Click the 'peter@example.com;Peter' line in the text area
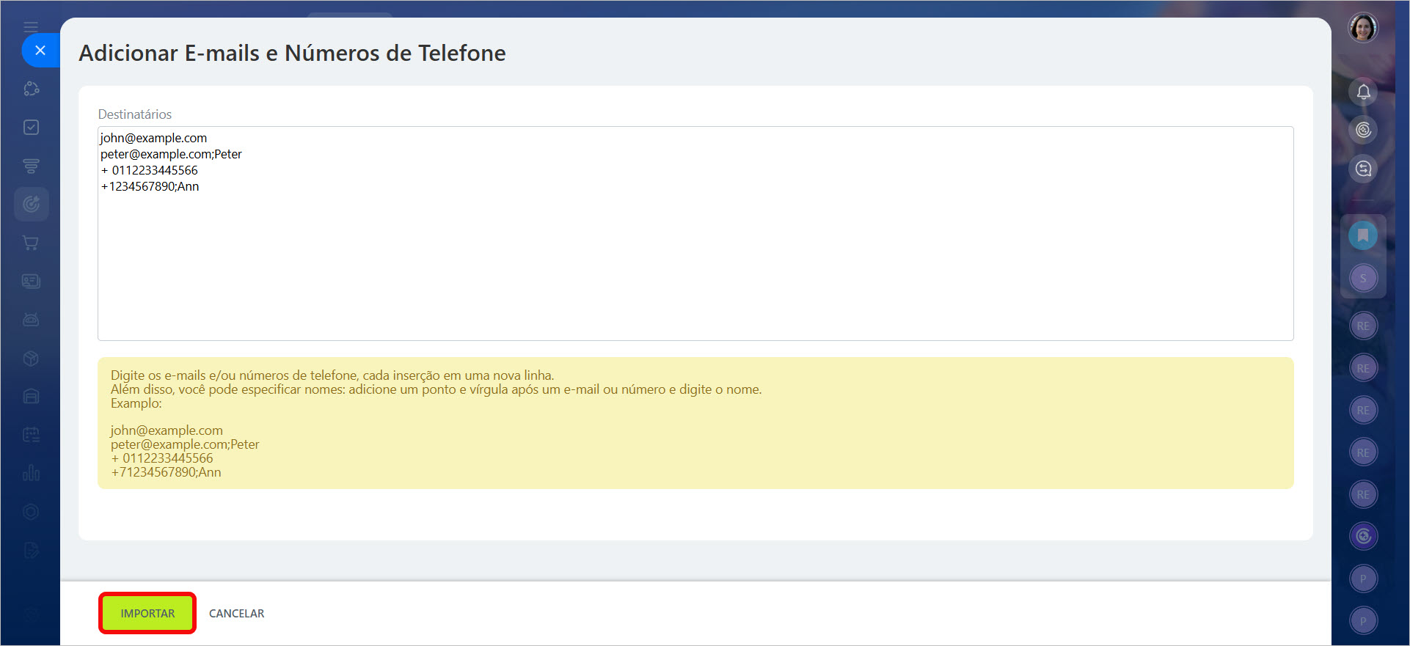 171,154
